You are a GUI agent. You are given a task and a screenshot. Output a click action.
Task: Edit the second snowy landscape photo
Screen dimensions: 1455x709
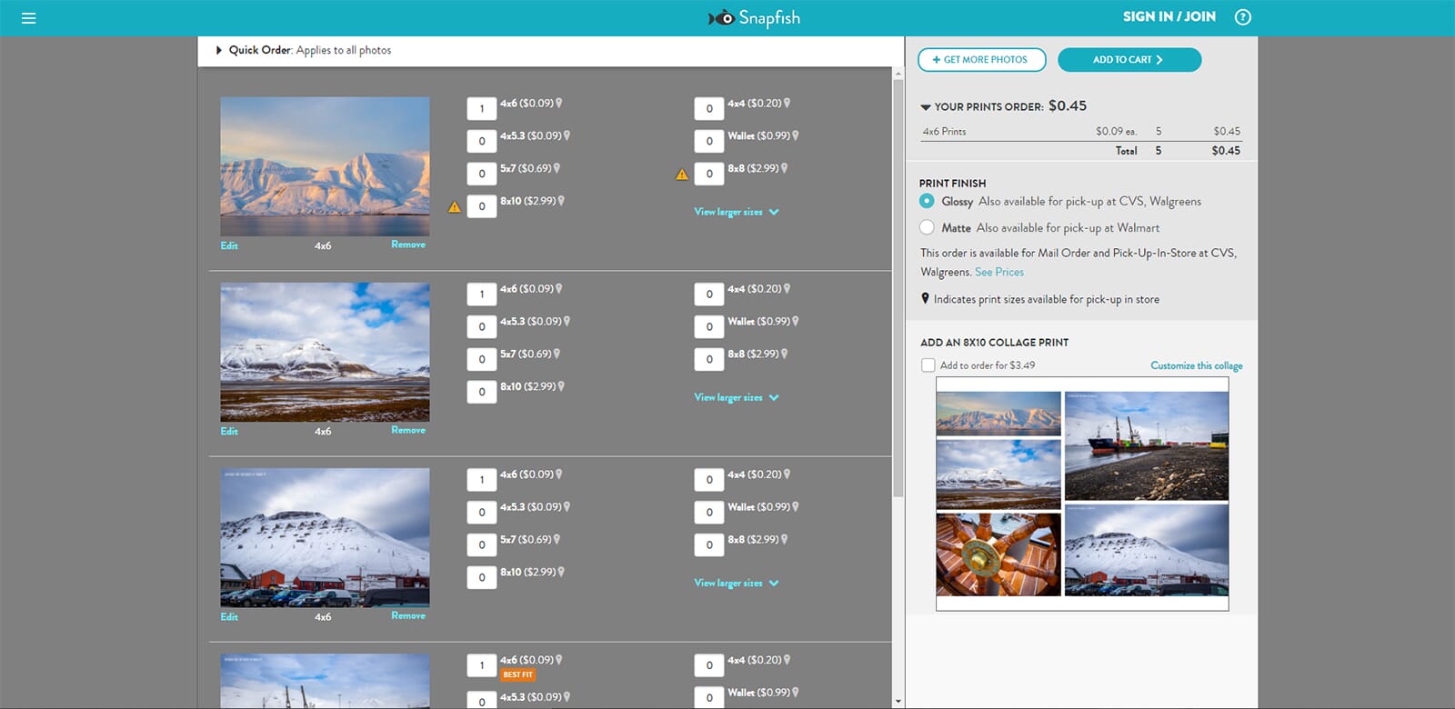pyautogui.click(x=229, y=431)
